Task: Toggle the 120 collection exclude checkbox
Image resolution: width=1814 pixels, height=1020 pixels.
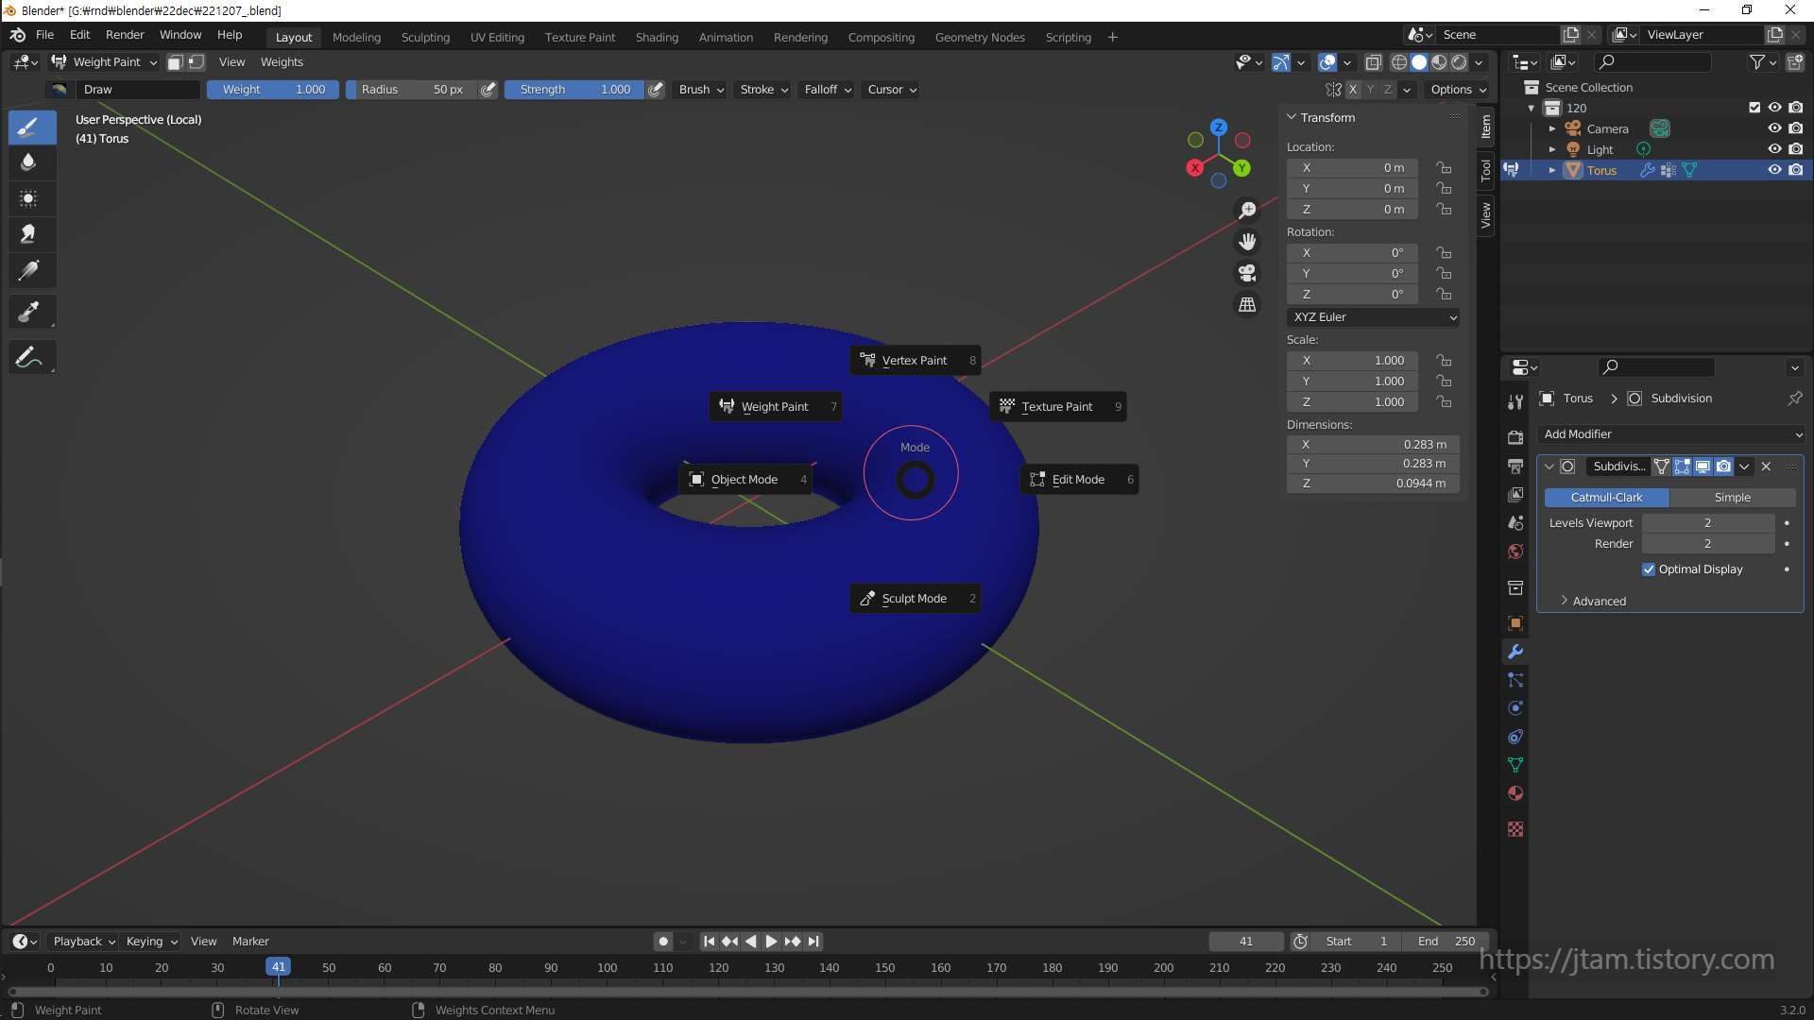Action: coord(1754,108)
